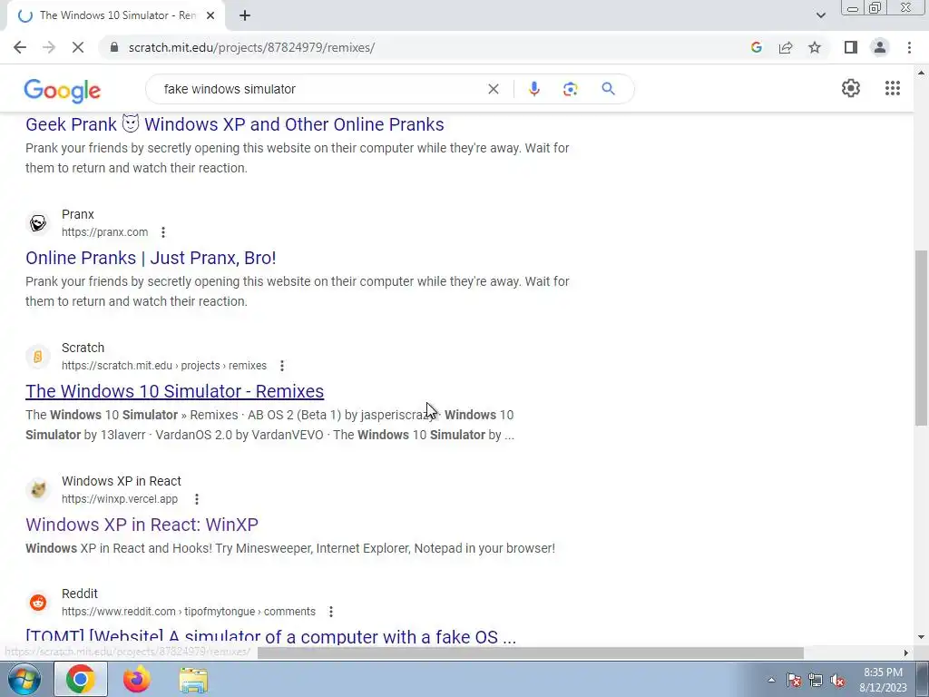The image size is (929, 697).
Task: Open a new browser tab
Action: tap(245, 15)
